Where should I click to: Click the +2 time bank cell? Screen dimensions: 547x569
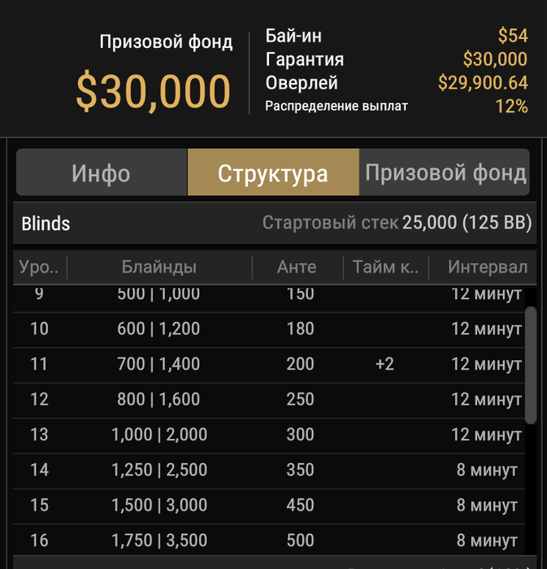[385, 364]
